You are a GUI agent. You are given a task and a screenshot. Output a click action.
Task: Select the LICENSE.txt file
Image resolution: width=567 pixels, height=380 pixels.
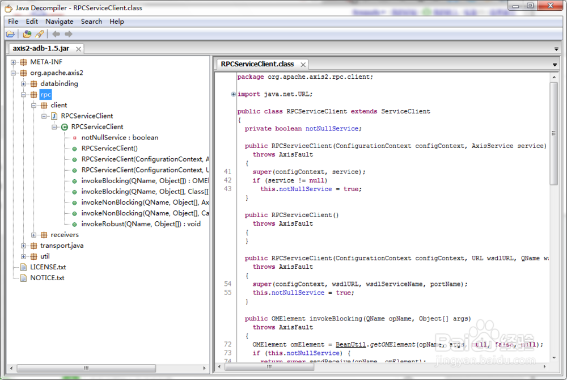(48, 267)
